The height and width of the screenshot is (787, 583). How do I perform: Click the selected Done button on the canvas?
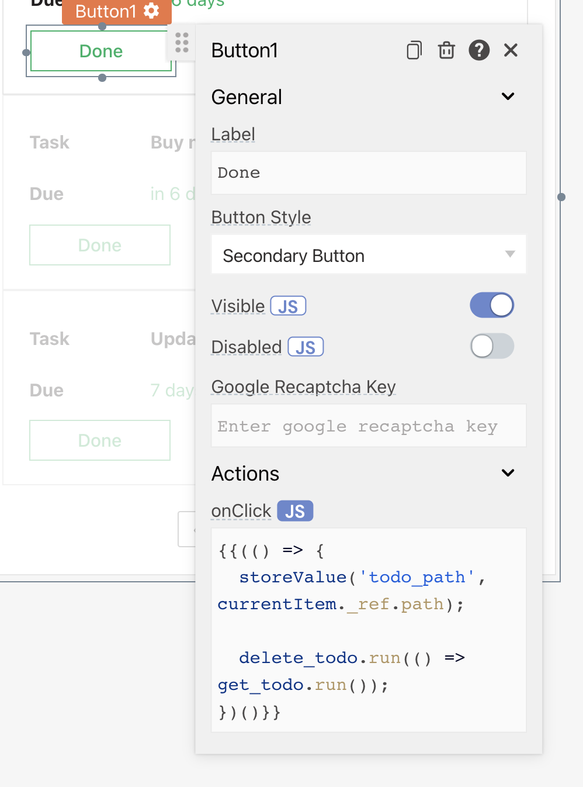(100, 51)
